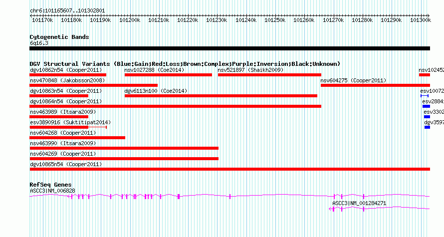Click the blue gain bar under dgv3597
Screen dimensions: 444x237
click(428, 127)
